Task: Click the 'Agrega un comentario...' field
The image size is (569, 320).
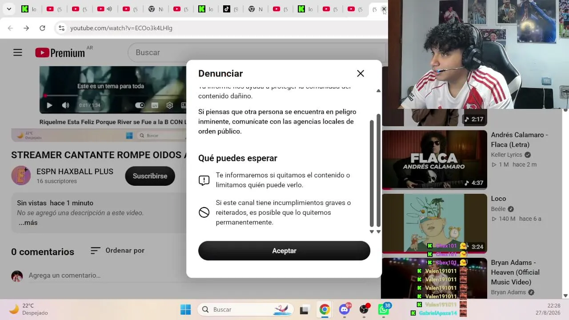Action: click(64, 276)
